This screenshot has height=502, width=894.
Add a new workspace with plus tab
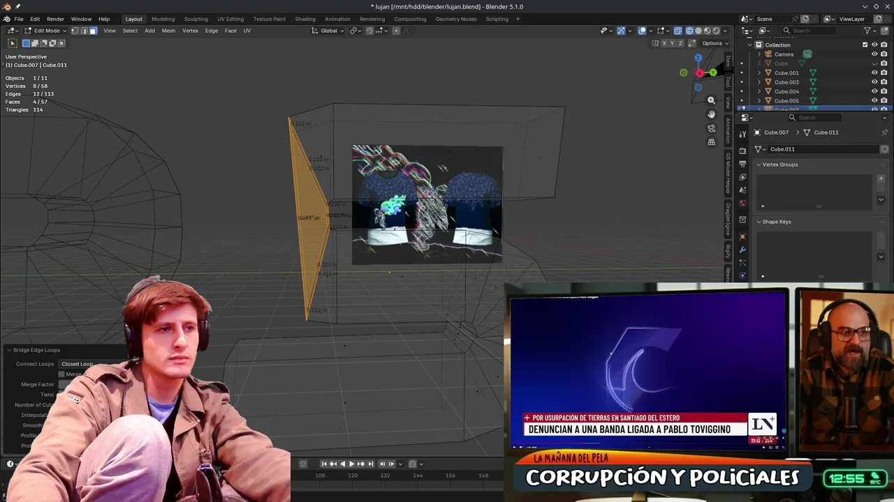pos(518,19)
